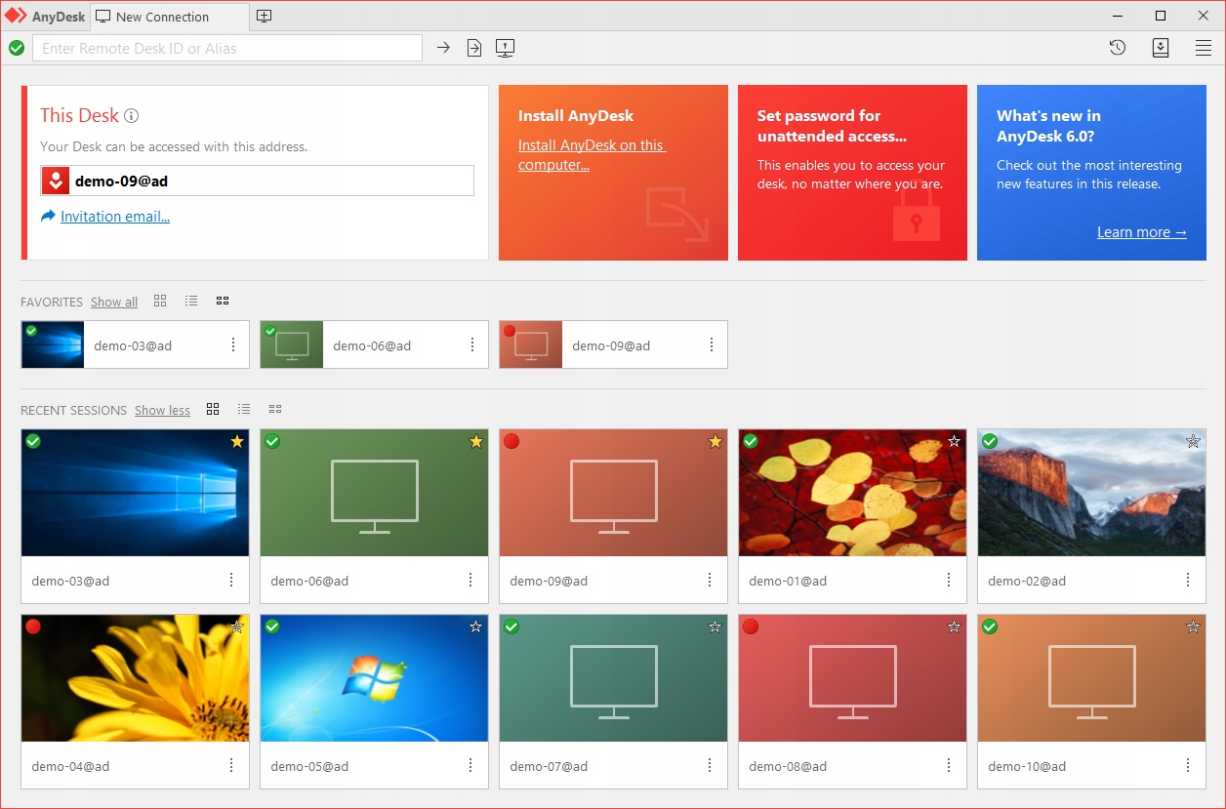
Task: Open the session history clock icon
Action: pos(1118,48)
